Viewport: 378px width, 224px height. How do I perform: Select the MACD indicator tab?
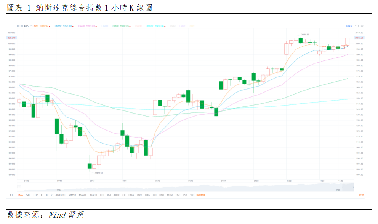coord(93,195)
